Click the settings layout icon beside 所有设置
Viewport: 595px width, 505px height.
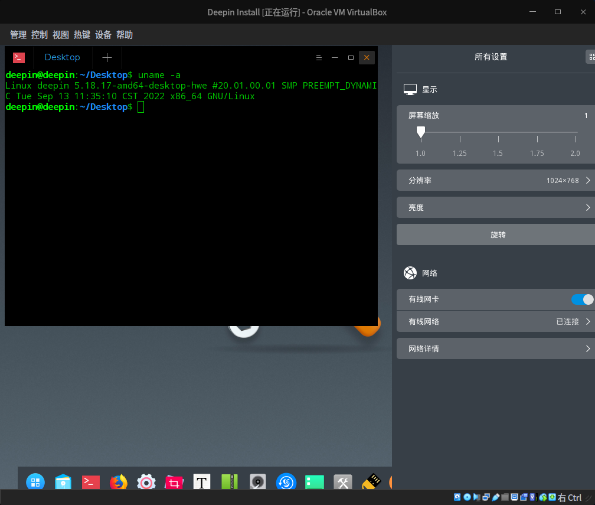(x=591, y=57)
